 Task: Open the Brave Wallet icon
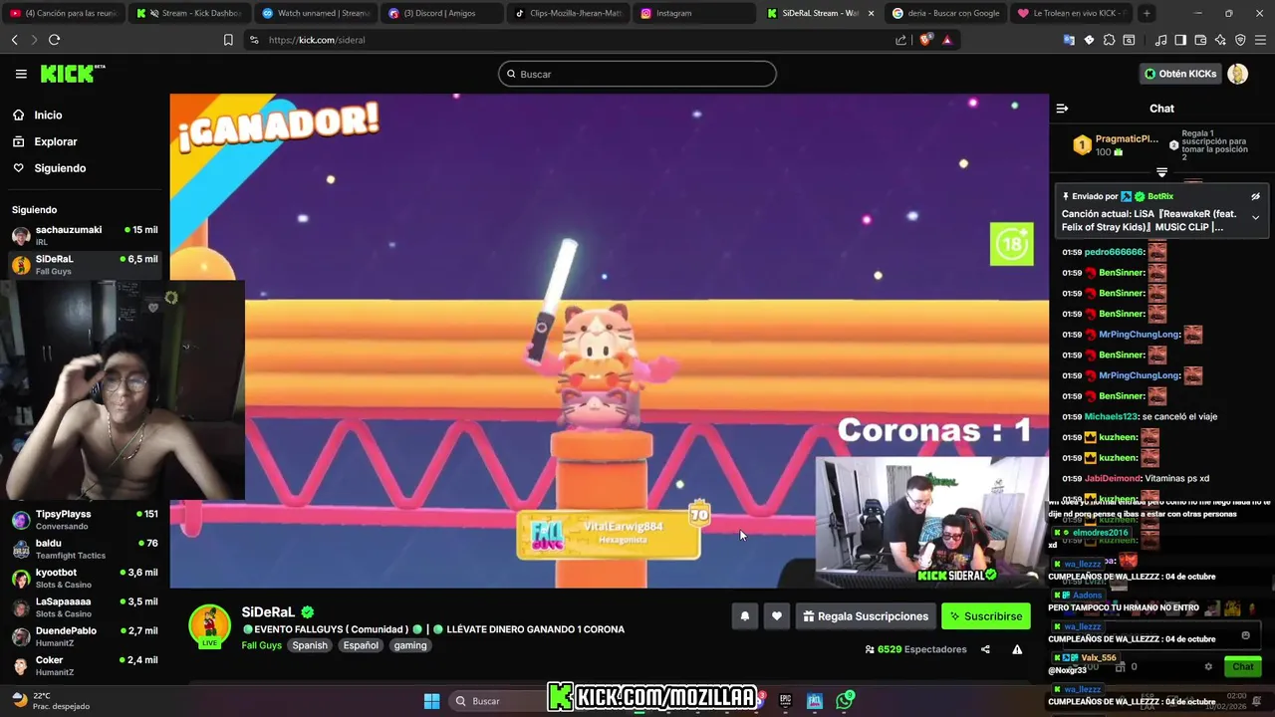[x=1200, y=40]
